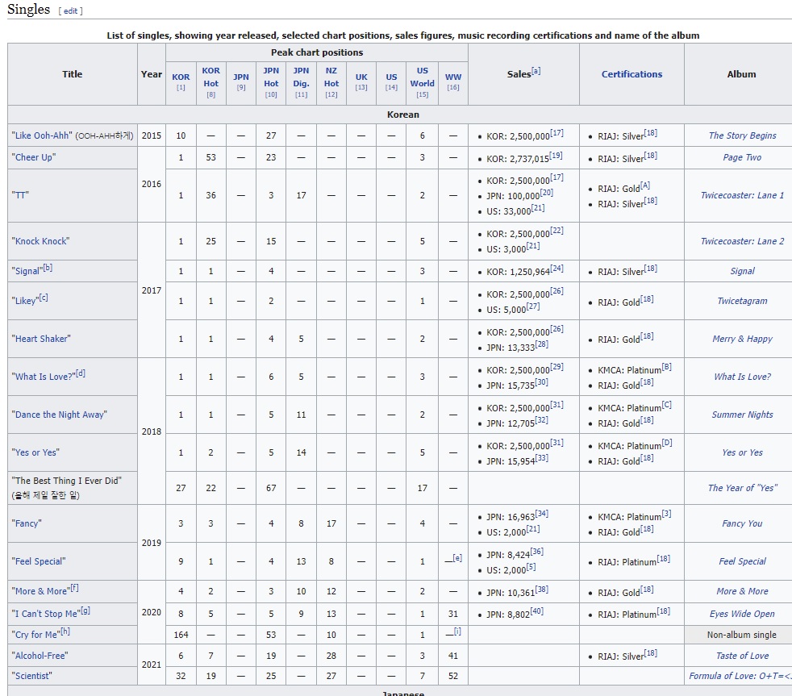Click the UK chart column header link

(361, 77)
